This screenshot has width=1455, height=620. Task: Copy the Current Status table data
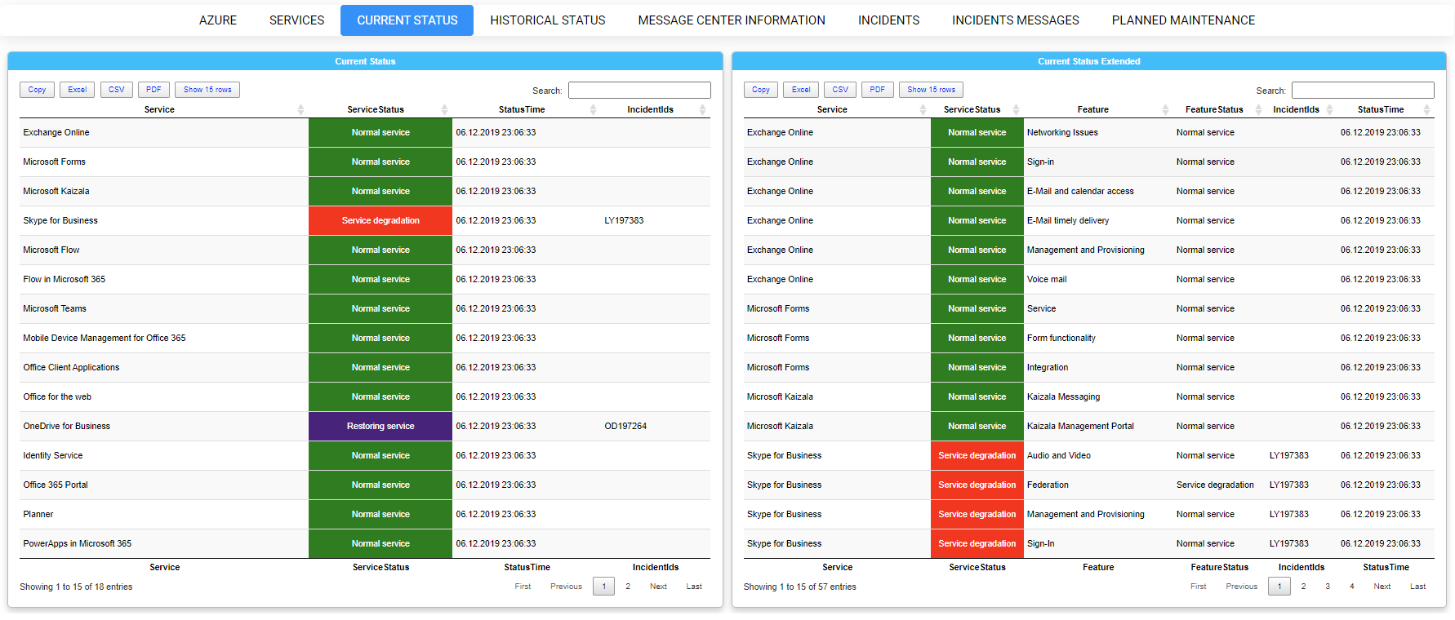tap(38, 90)
